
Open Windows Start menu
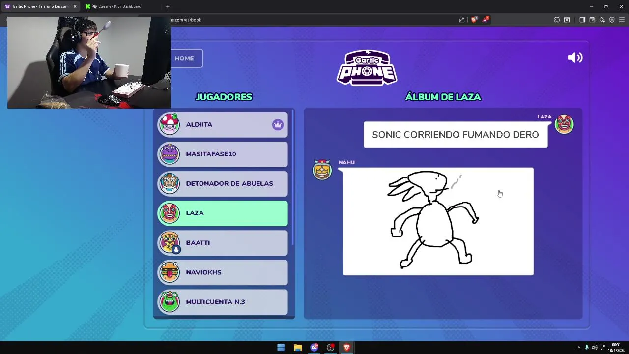click(x=281, y=348)
